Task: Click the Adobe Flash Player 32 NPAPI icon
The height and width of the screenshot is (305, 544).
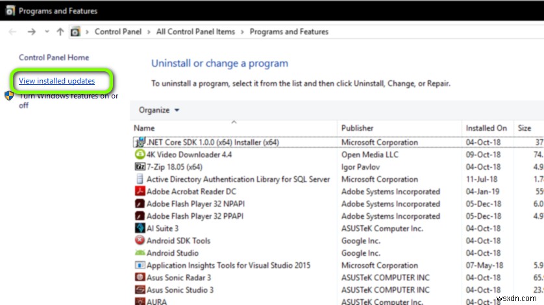Action: (140, 203)
